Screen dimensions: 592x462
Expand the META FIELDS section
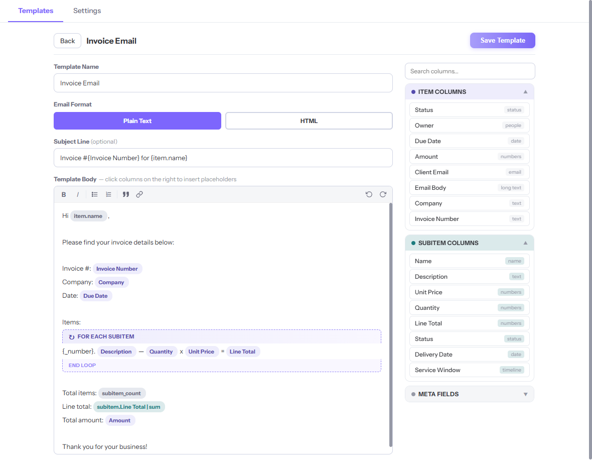(x=525, y=394)
